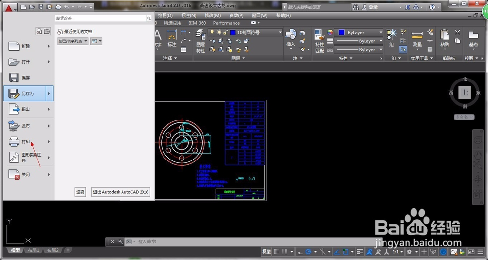Open the 测量 measure tool
This screenshot has height=260, width=488.
[x=417, y=40]
